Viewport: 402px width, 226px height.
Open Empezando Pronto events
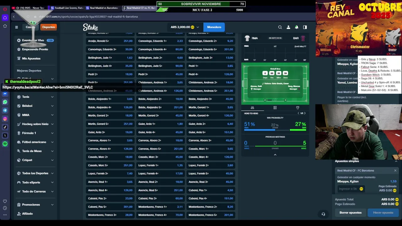pyautogui.click(x=35, y=49)
